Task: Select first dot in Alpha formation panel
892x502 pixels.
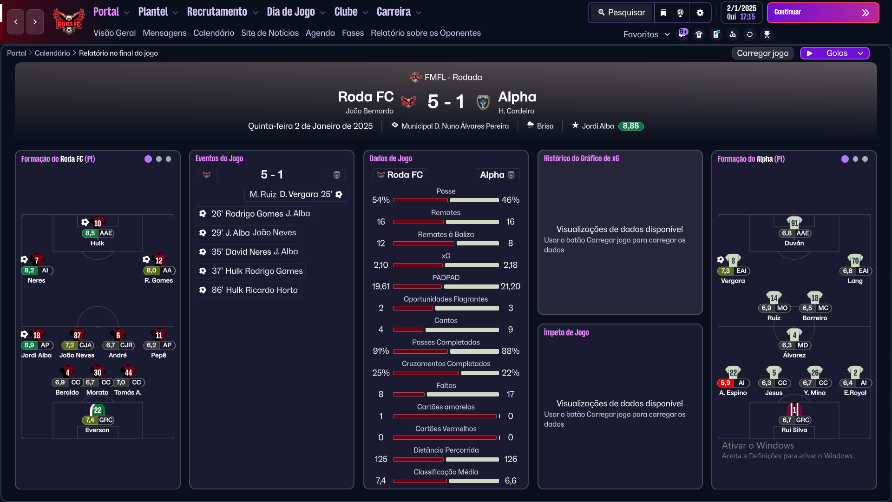Action: [x=845, y=159]
